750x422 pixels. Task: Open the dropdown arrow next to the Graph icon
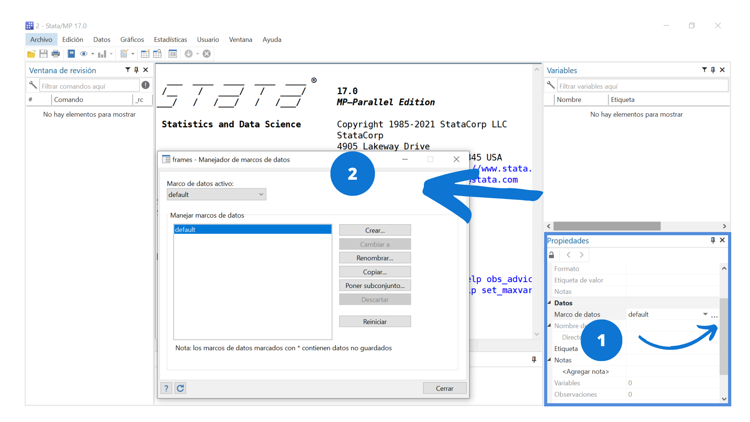pos(111,54)
